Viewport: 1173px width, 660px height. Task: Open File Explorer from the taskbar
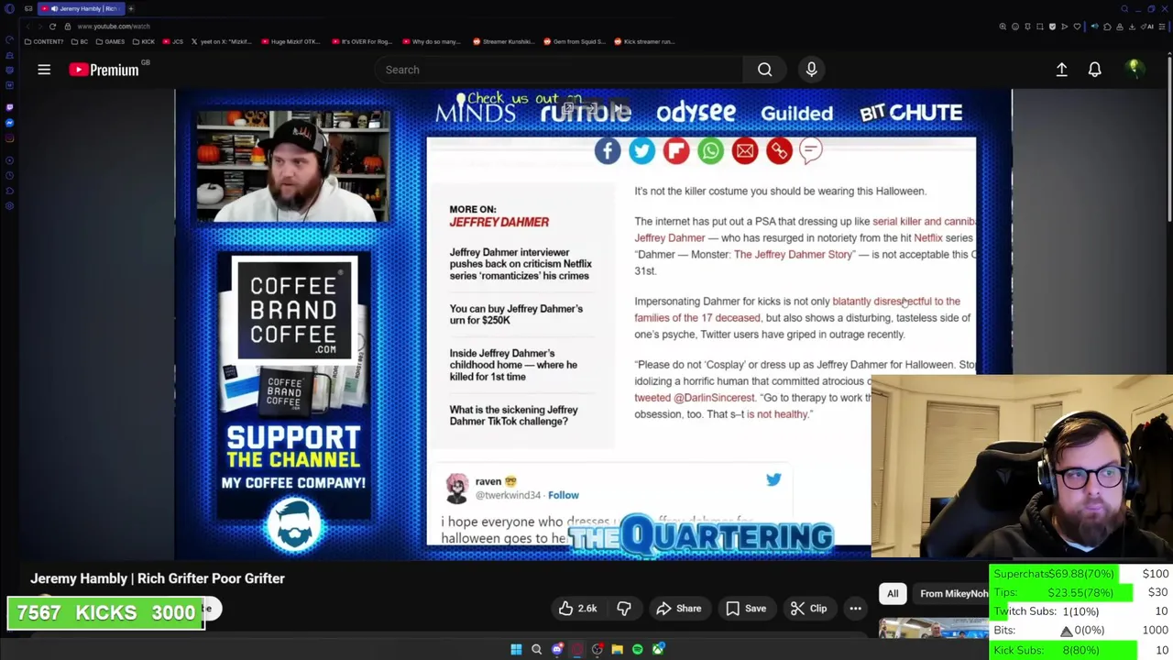point(617,649)
